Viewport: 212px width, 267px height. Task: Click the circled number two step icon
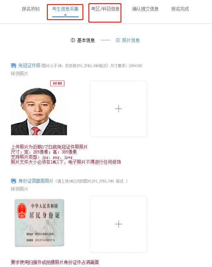pos(118,40)
